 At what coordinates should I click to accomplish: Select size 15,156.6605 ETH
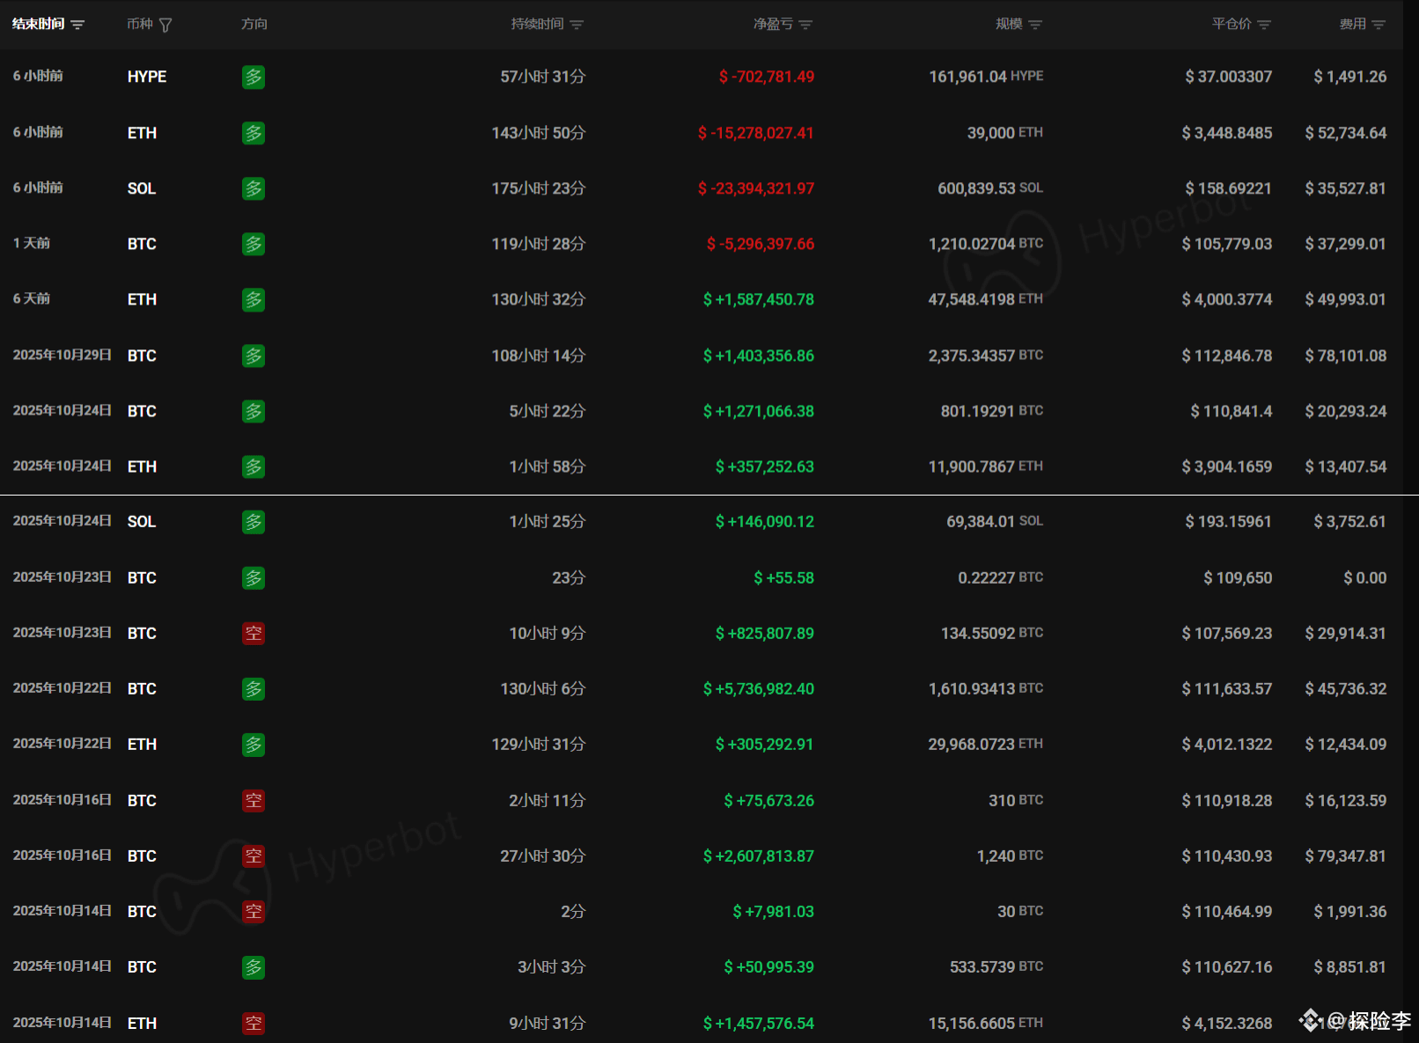[986, 1024]
